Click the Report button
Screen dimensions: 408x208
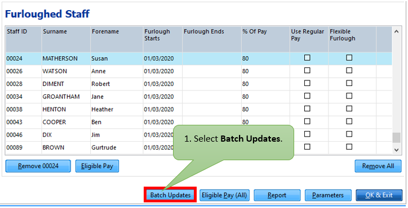pos(277,195)
